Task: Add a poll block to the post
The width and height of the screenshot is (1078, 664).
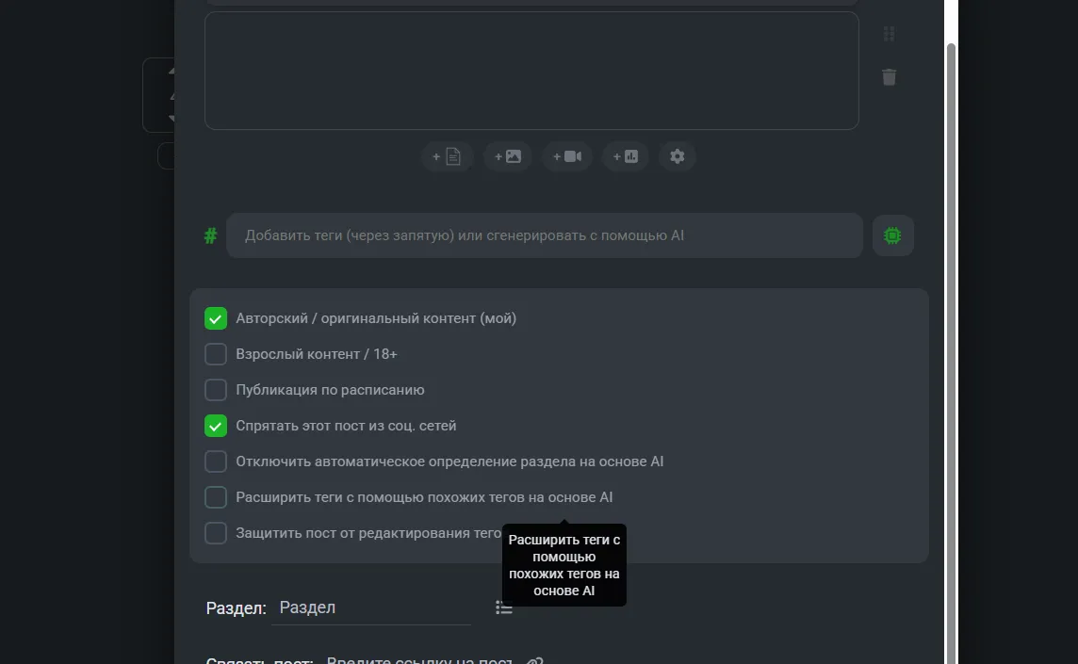Action: pyautogui.click(x=626, y=156)
